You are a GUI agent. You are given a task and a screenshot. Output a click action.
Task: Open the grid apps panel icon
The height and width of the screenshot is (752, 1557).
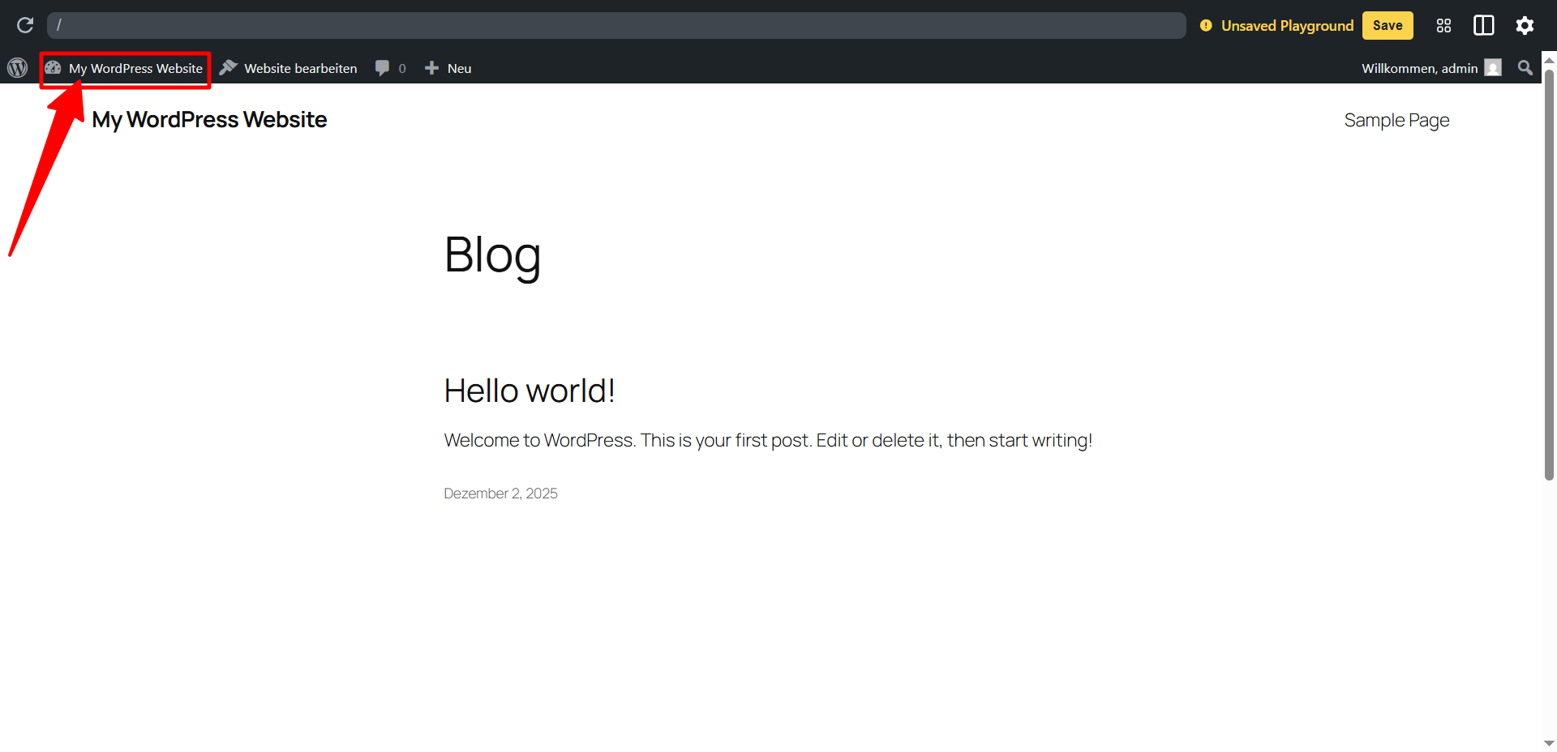click(1443, 25)
